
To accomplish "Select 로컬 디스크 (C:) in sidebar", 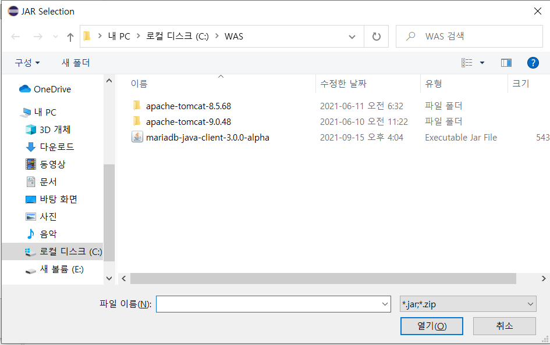I will click(x=52, y=251).
